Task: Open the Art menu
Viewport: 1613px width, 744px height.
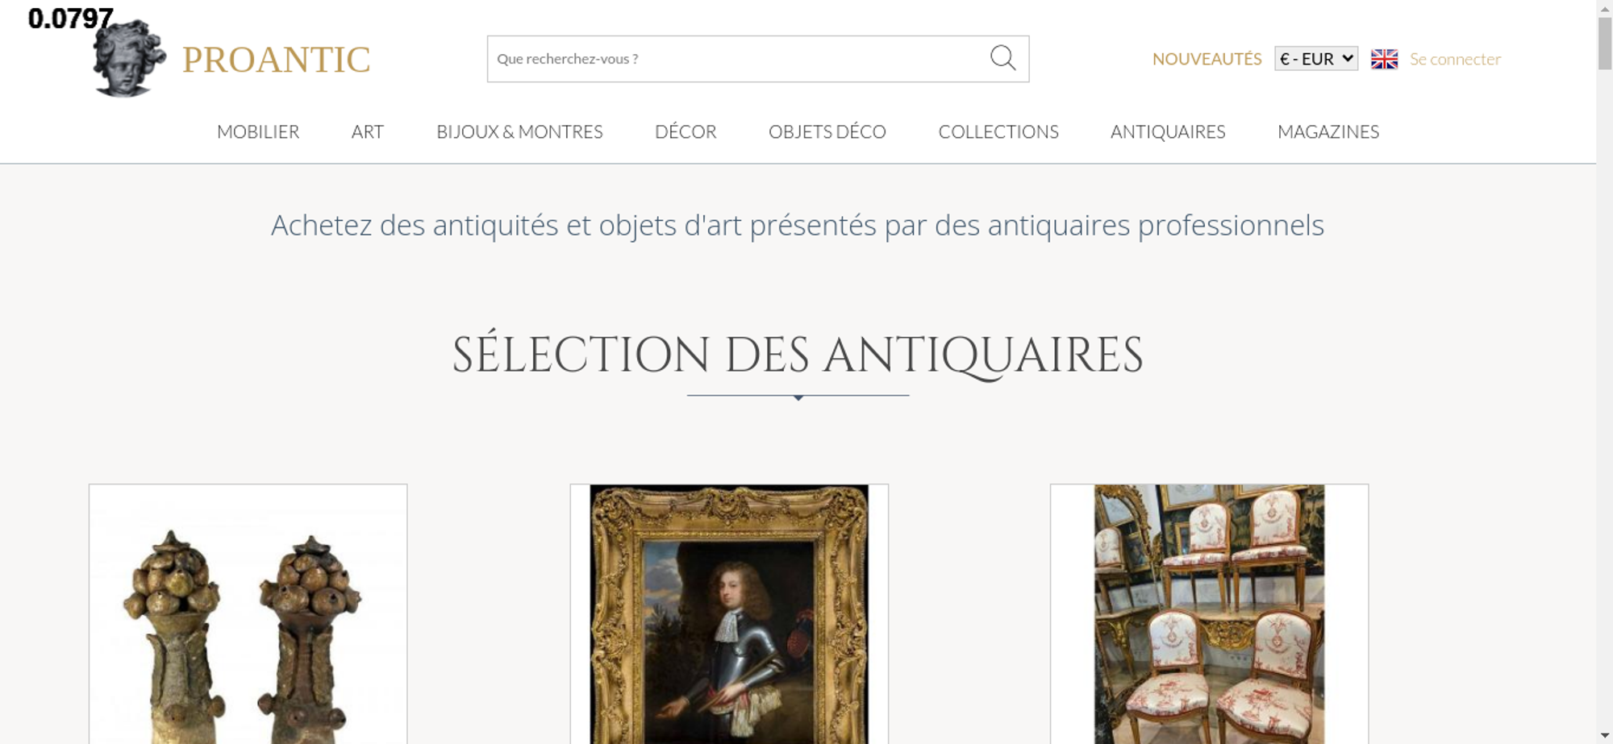Action: click(368, 131)
